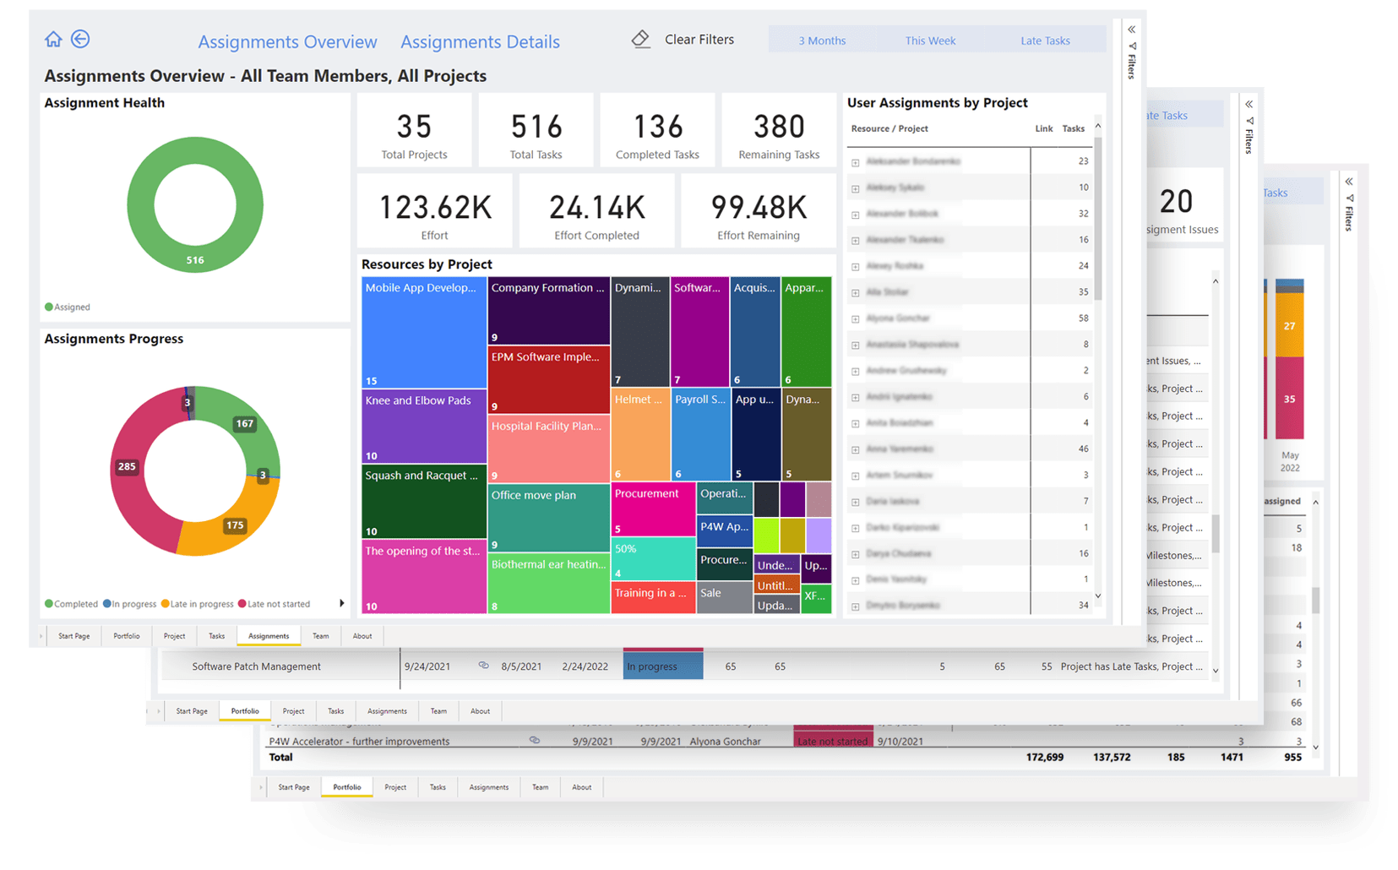Expand the resource row with 32 tasks
The height and width of the screenshot is (870, 1398).
855,215
